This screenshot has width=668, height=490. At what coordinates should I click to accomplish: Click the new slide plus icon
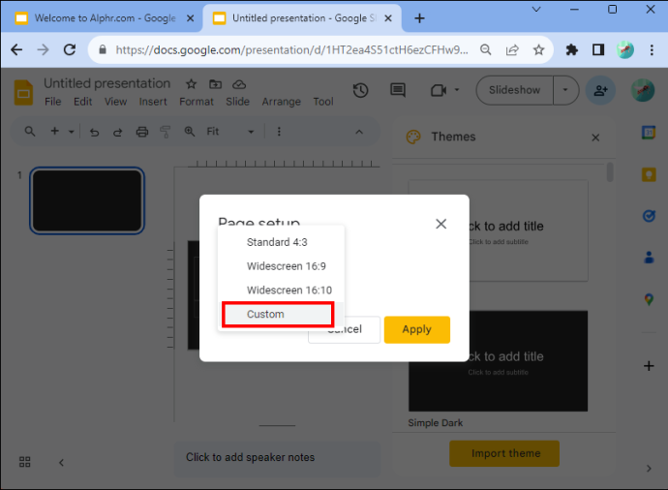[x=54, y=132]
